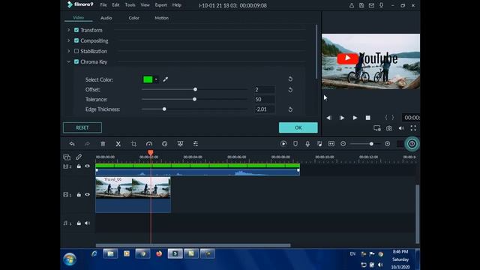Click the Render preview icon
Viewport: 480px width, 270px height.
pyautogui.click(x=283, y=144)
